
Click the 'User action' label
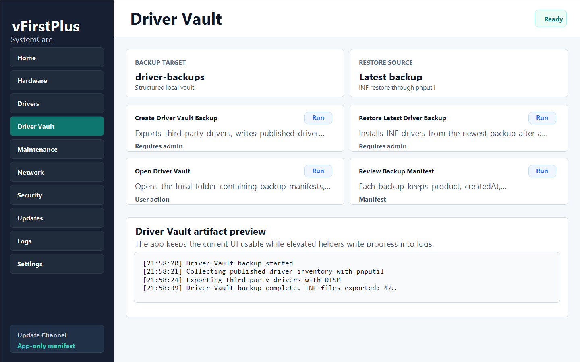(152, 200)
